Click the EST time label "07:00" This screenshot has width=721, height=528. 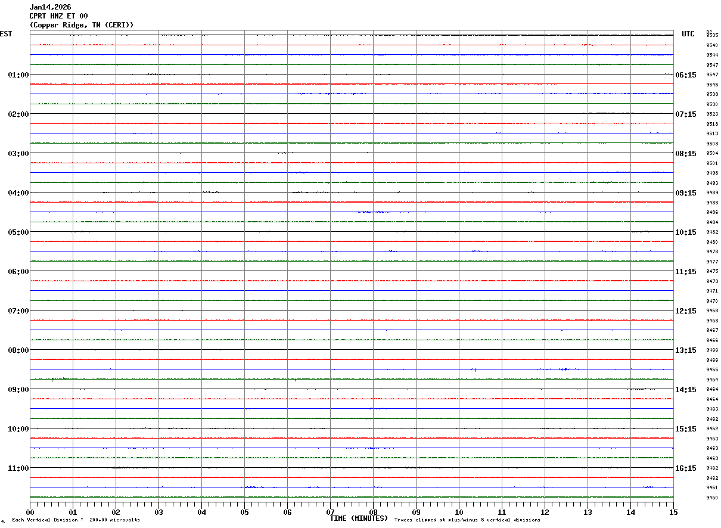coord(18,311)
